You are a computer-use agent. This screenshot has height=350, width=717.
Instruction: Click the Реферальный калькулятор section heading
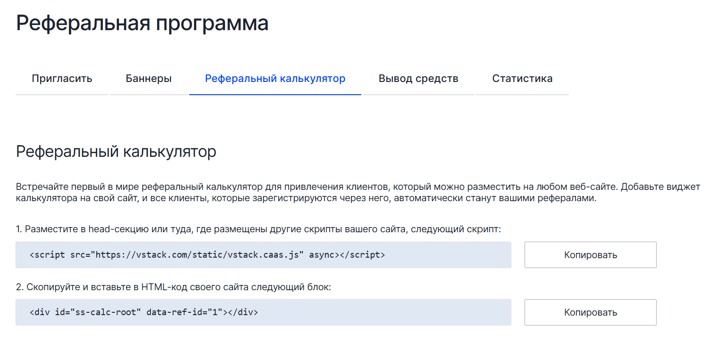tap(116, 152)
